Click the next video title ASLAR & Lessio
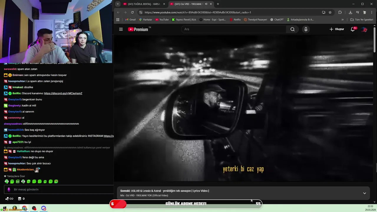 coord(170,191)
